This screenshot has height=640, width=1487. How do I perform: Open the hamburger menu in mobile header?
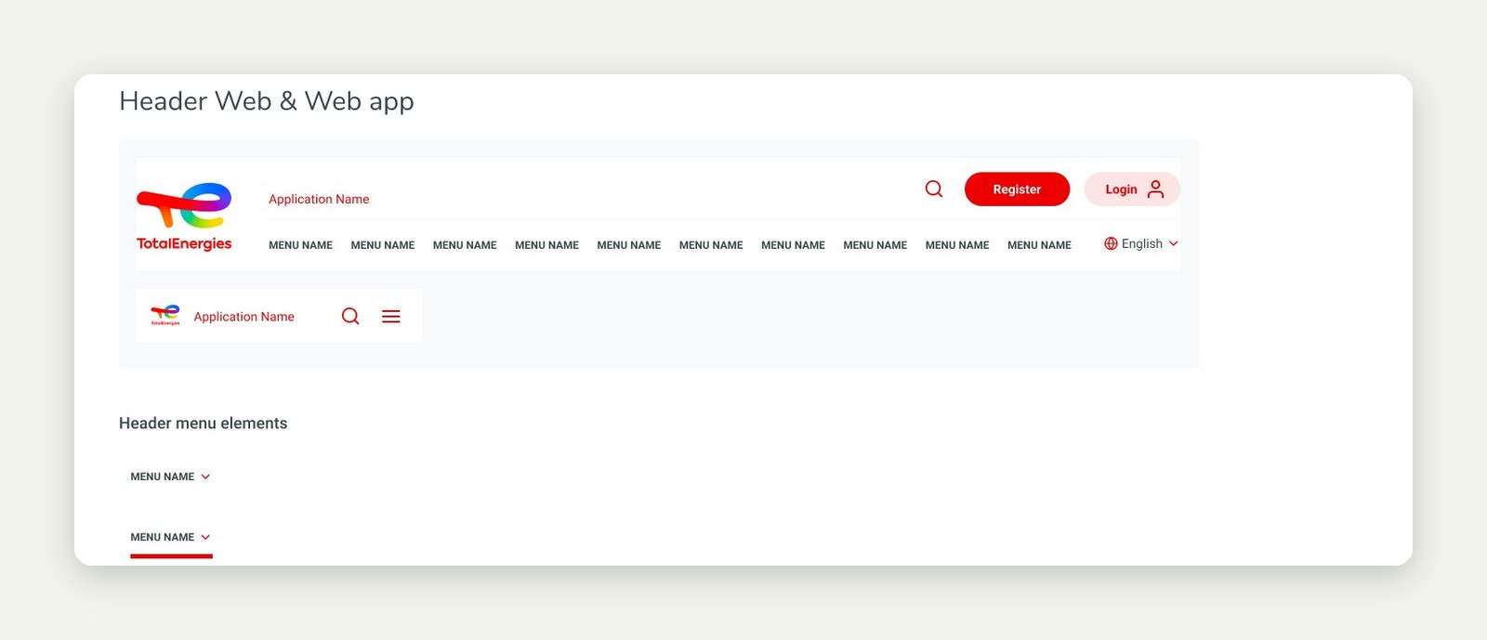391,316
